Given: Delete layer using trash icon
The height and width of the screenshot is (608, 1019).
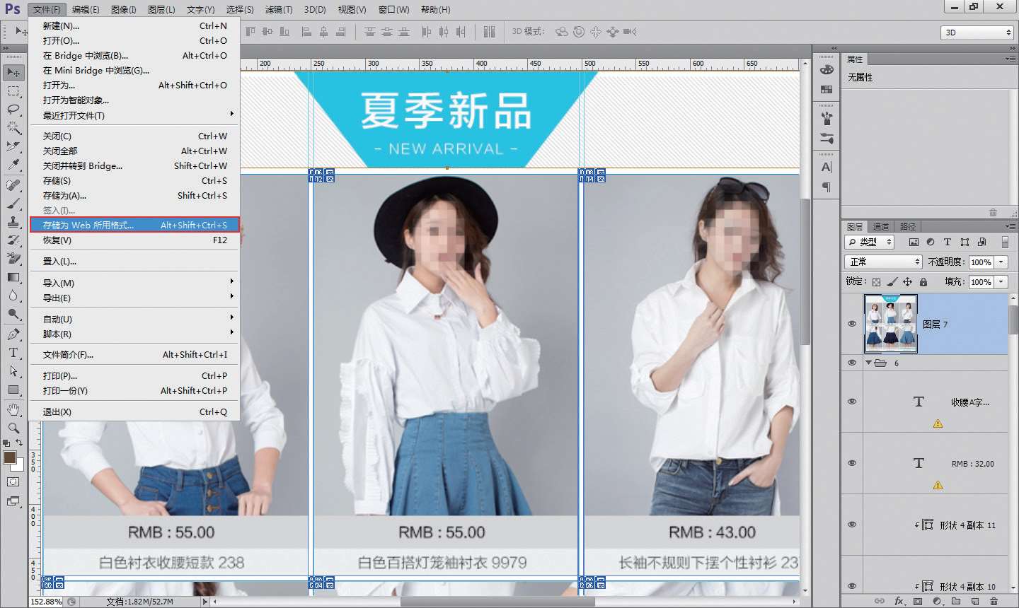Looking at the screenshot, I should tap(994, 601).
